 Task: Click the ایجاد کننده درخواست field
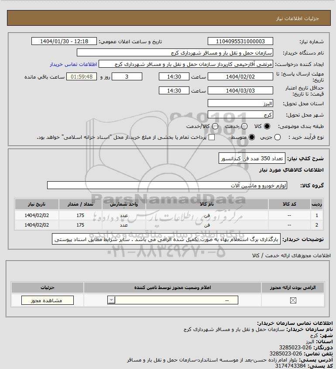(x=186, y=64)
